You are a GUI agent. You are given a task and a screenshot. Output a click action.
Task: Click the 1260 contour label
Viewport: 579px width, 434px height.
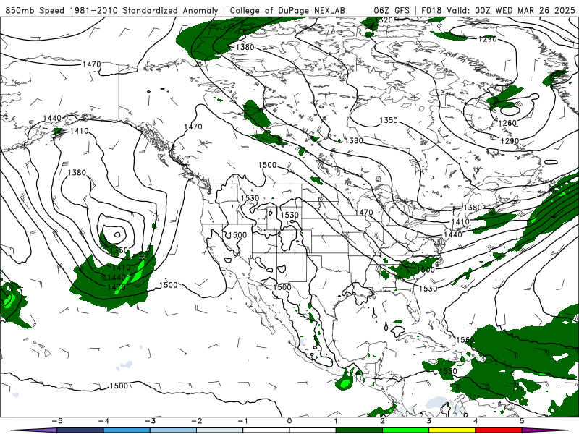click(507, 123)
